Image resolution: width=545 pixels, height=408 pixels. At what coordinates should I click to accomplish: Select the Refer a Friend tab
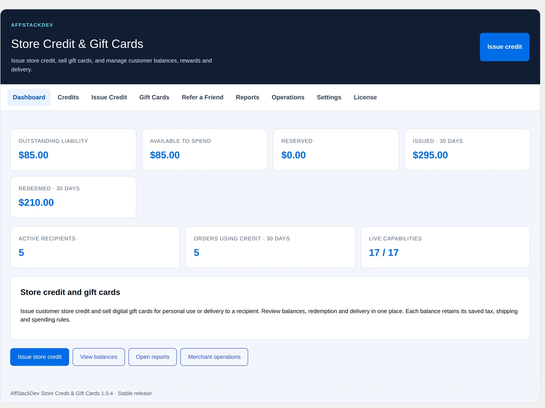[203, 97]
